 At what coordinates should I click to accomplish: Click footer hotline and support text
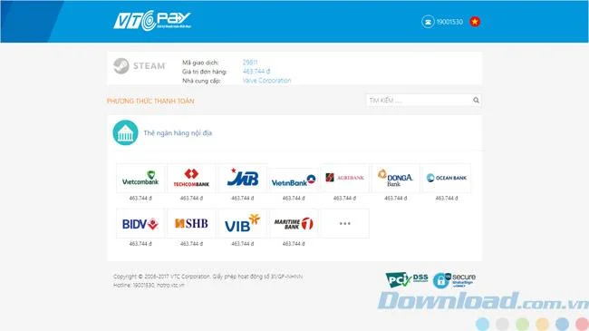(x=149, y=285)
